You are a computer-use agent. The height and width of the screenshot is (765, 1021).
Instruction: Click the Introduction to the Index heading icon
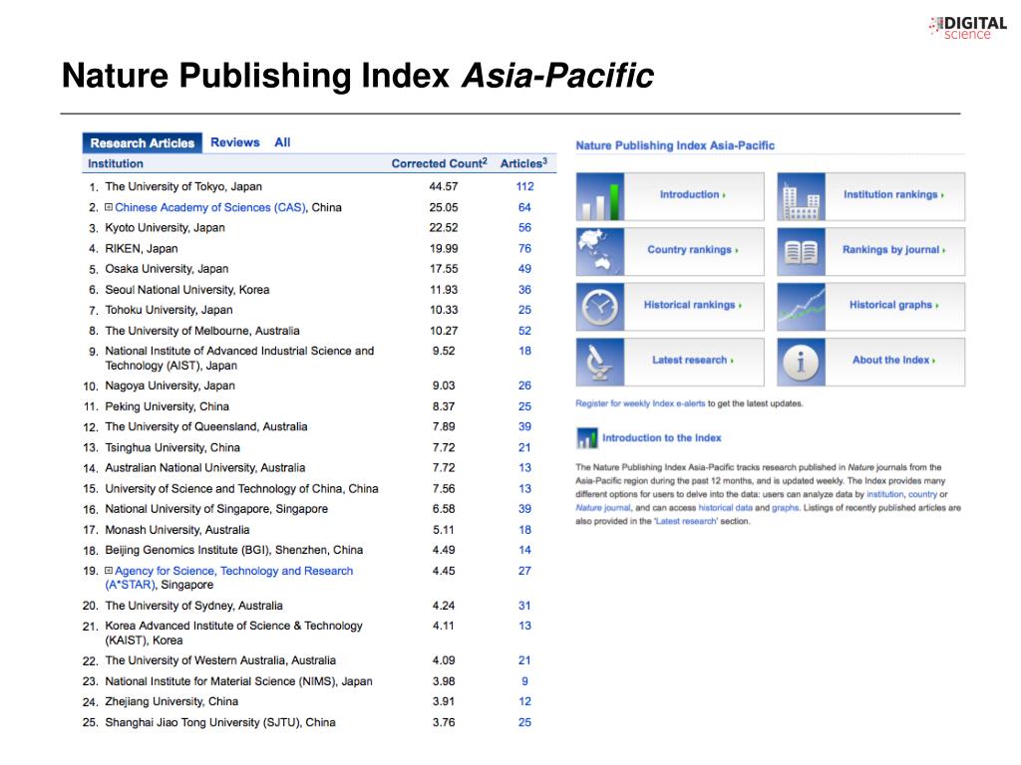(586, 438)
